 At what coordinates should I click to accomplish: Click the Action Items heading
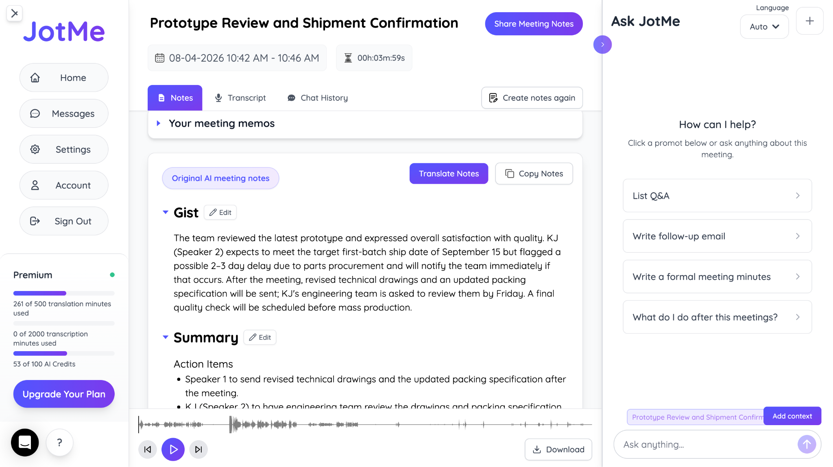(203, 364)
